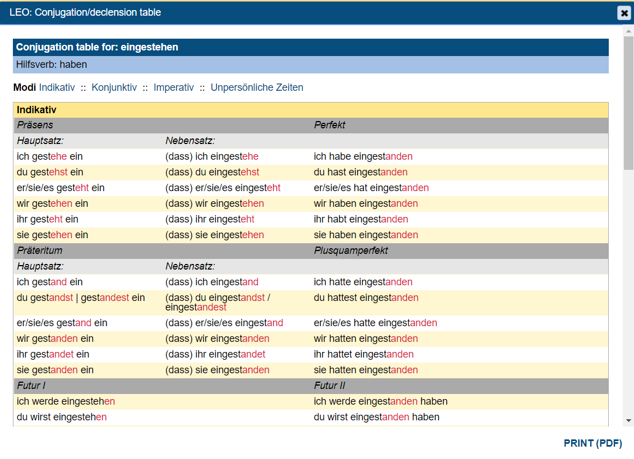Click '(dass) er/sie/es eingestand' cell
634x459 pixels.
(x=224, y=323)
